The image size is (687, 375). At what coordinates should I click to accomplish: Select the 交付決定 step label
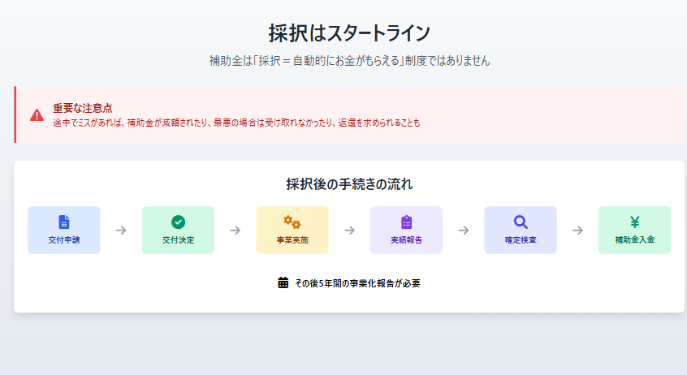(178, 239)
